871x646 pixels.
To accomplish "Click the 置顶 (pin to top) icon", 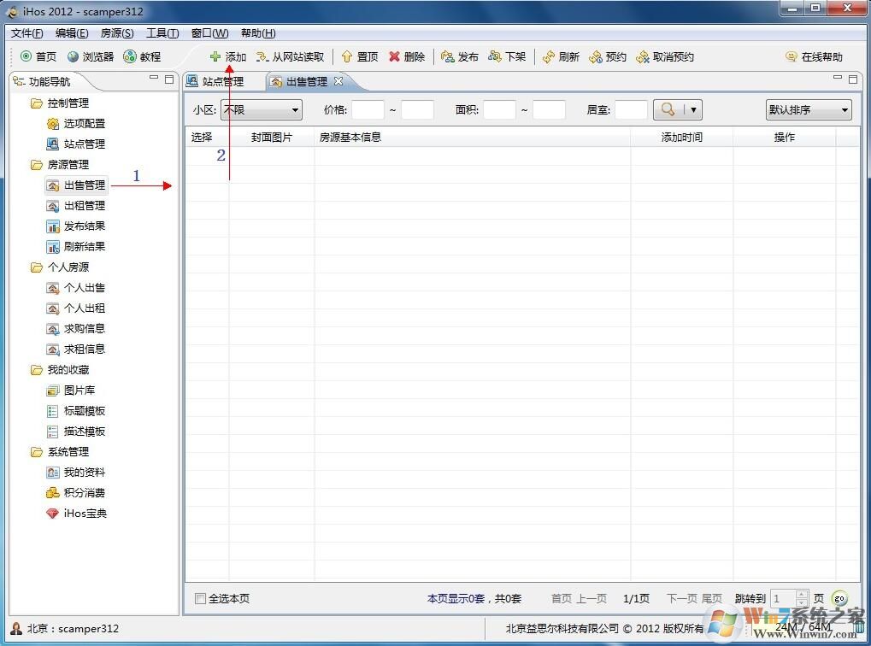I will pyautogui.click(x=359, y=56).
